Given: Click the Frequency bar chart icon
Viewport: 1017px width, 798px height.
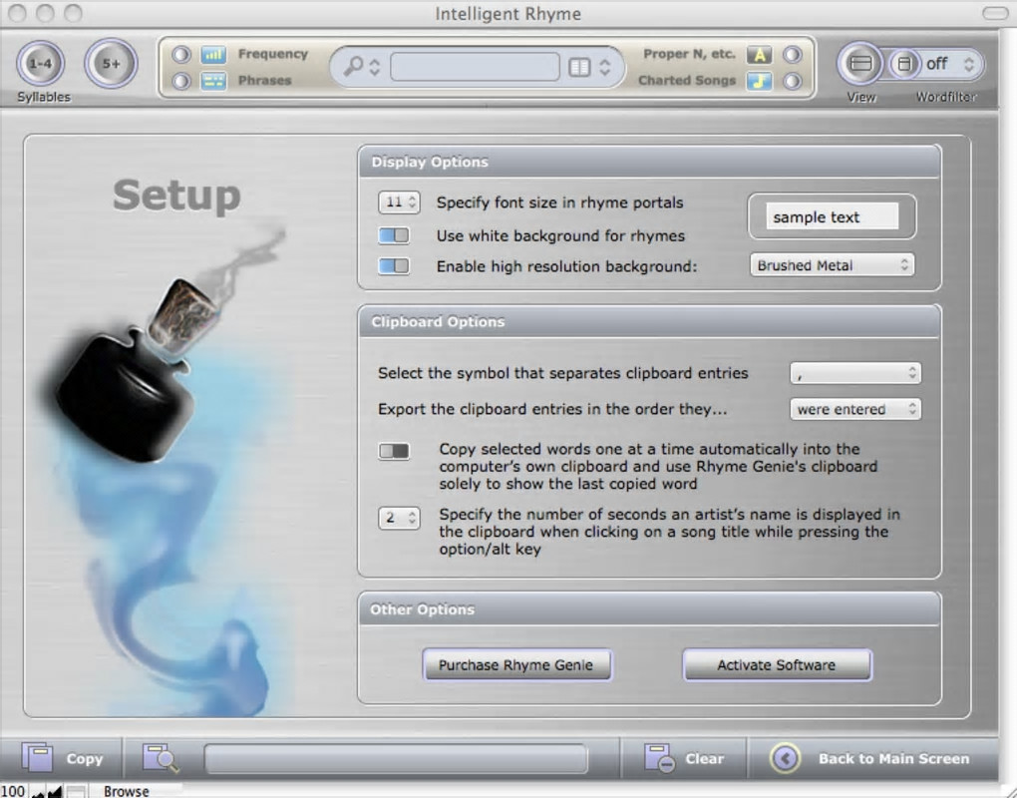Looking at the screenshot, I should pyautogui.click(x=213, y=55).
